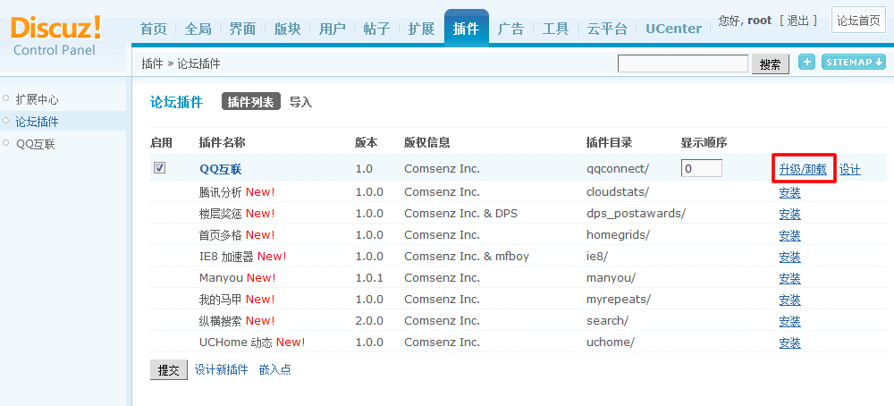Click the myrepeats/ directory text

618,299
